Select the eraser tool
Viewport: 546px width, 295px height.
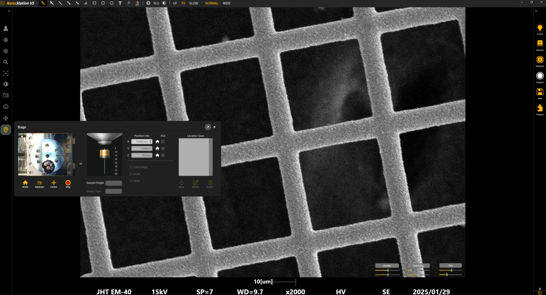click(129, 3)
